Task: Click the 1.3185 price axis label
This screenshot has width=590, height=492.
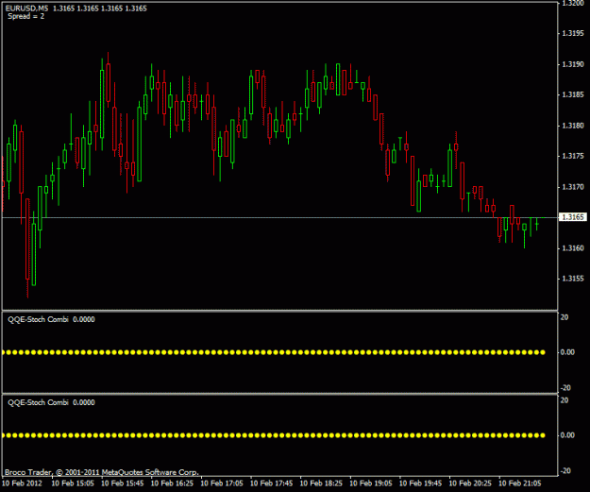Action: [x=573, y=94]
